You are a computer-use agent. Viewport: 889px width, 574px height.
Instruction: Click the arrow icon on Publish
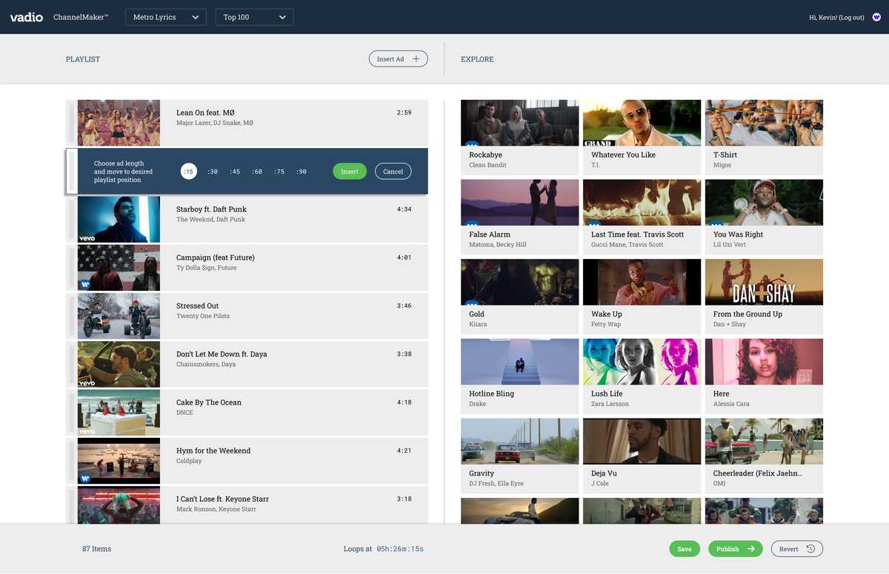pyautogui.click(x=751, y=549)
